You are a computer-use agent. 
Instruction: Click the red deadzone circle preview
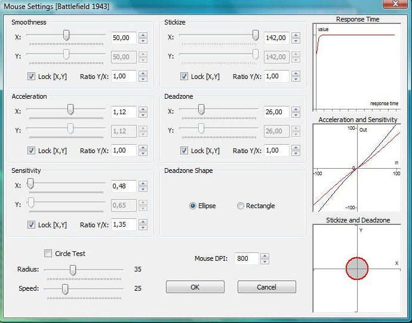(357, 268)
